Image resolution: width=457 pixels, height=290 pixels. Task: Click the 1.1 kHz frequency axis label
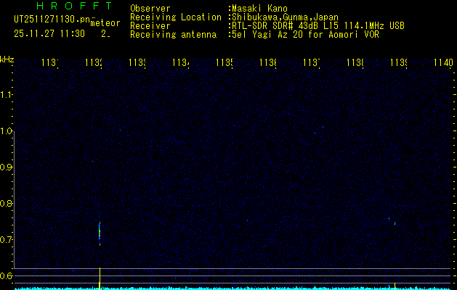point(6,95)
